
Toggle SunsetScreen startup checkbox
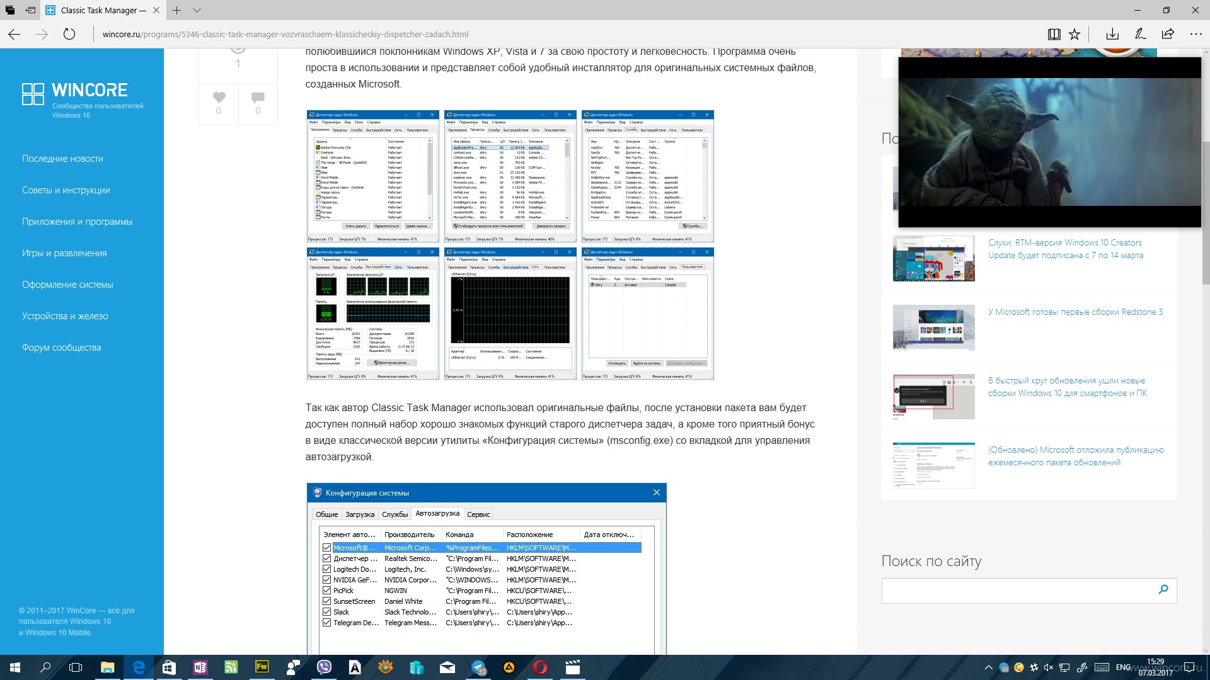click(326, 601)
